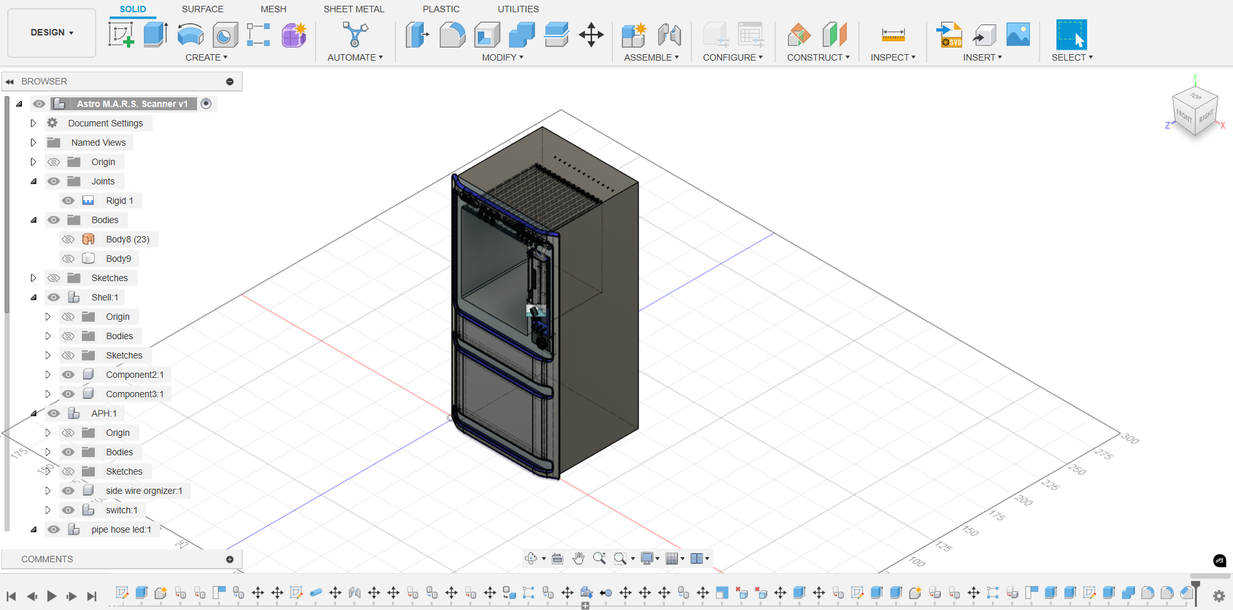Open the ASSEMBLE menu
Image resolution: width=1233 pixels, height=610 pixels.
pos(651,57)
